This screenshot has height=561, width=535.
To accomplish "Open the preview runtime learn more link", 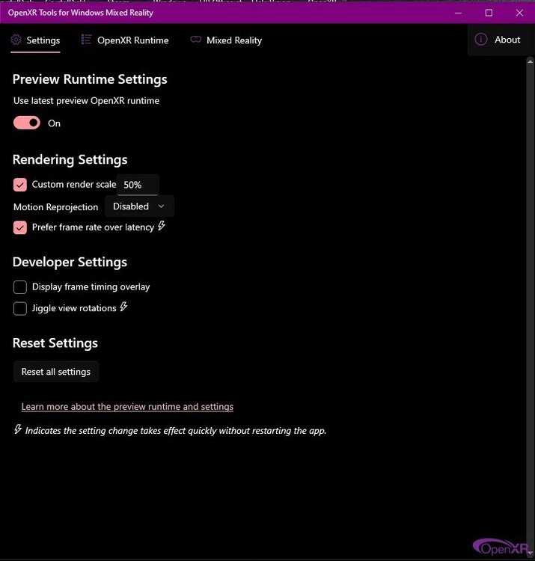I will tap(127, 406).
